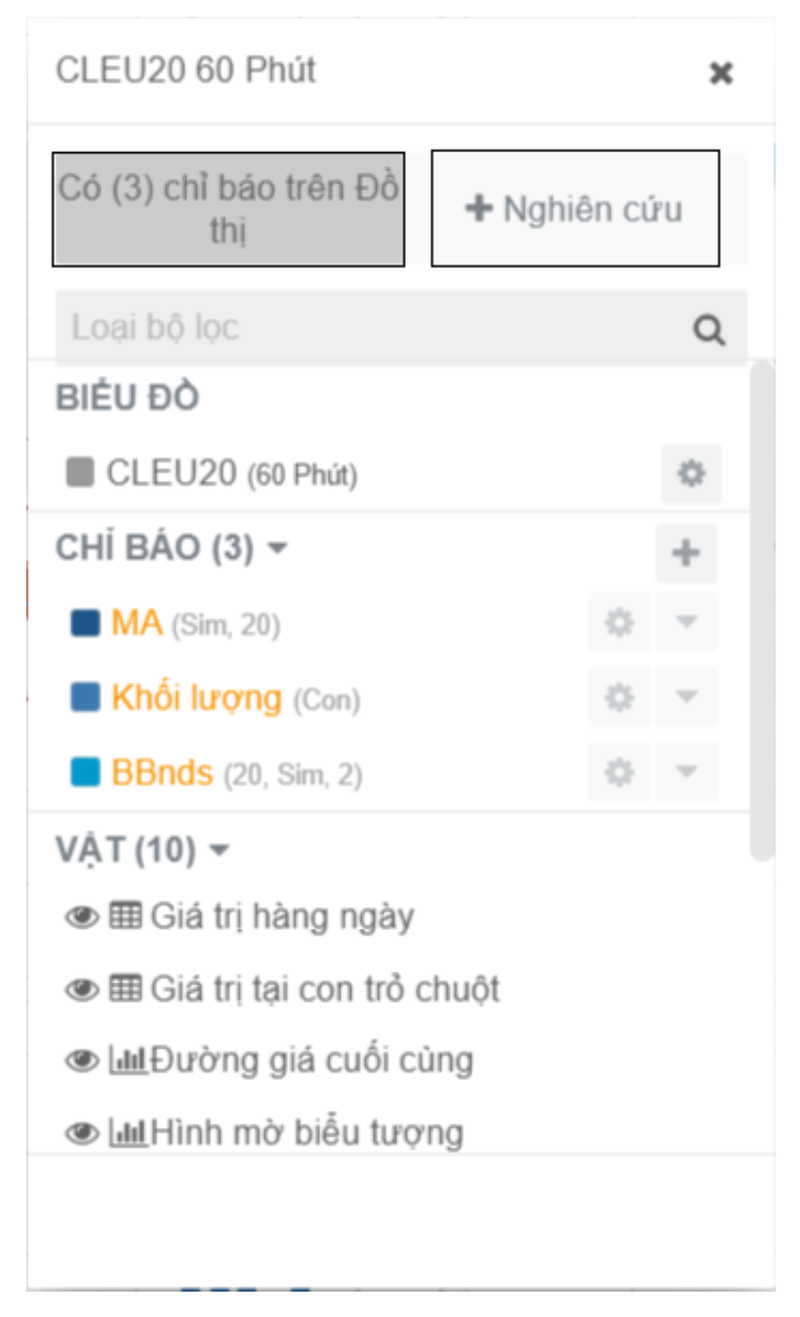Toggle visibility of Hình mờ biểu tượng
Screen dimensions: 800x1317
tap(82, 1133)
